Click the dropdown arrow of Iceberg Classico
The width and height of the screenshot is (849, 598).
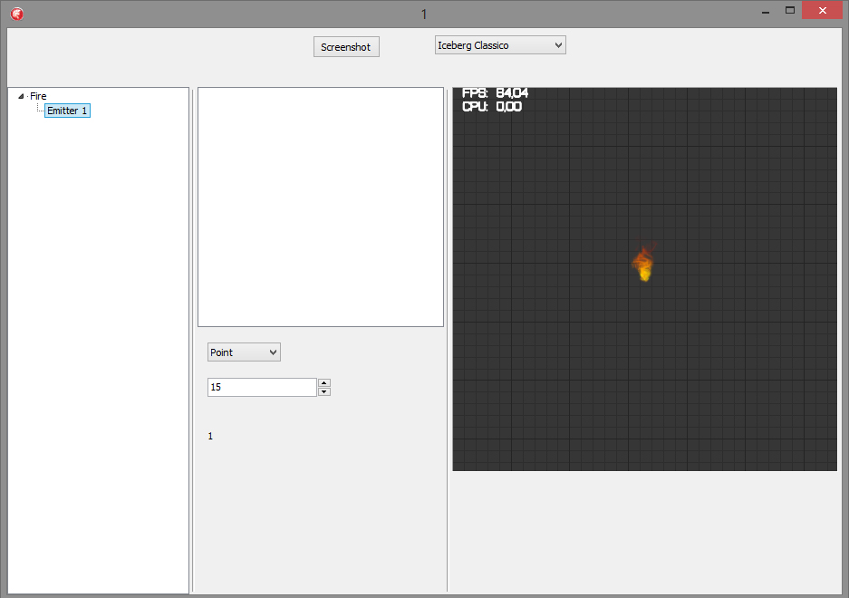[558, 45]
